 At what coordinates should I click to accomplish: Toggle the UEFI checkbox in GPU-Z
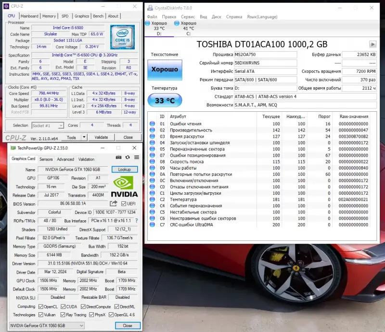124,204
